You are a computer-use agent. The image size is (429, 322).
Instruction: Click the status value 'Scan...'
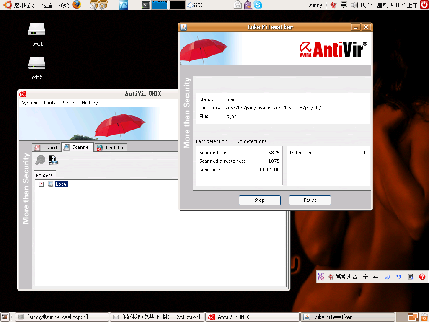233,99
